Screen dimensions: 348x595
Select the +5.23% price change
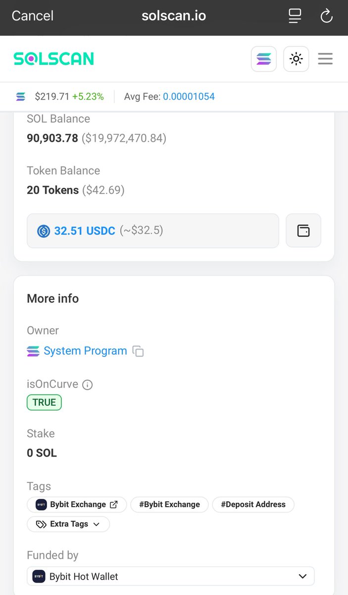[88, 97]
